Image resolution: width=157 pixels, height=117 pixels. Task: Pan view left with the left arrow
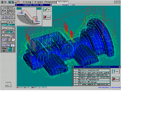3,11
